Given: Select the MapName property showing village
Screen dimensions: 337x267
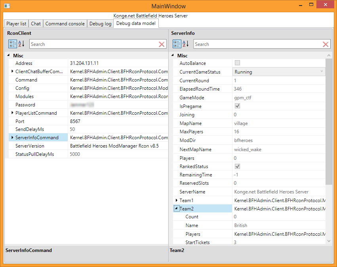Looking at the screenshot, I should 249,123.
